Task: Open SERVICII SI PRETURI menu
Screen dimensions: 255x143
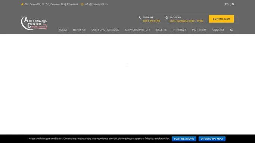Action: point(137,30)
